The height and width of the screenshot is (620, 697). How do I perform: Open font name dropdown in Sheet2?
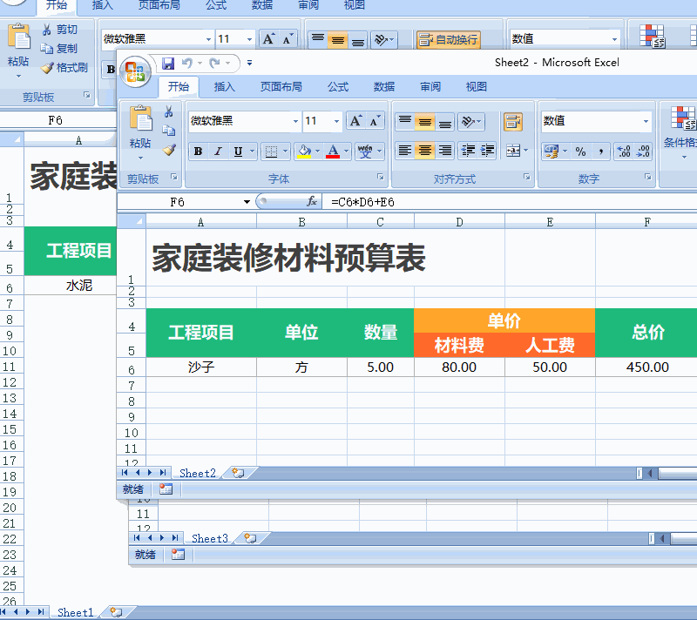click(295, 121)
